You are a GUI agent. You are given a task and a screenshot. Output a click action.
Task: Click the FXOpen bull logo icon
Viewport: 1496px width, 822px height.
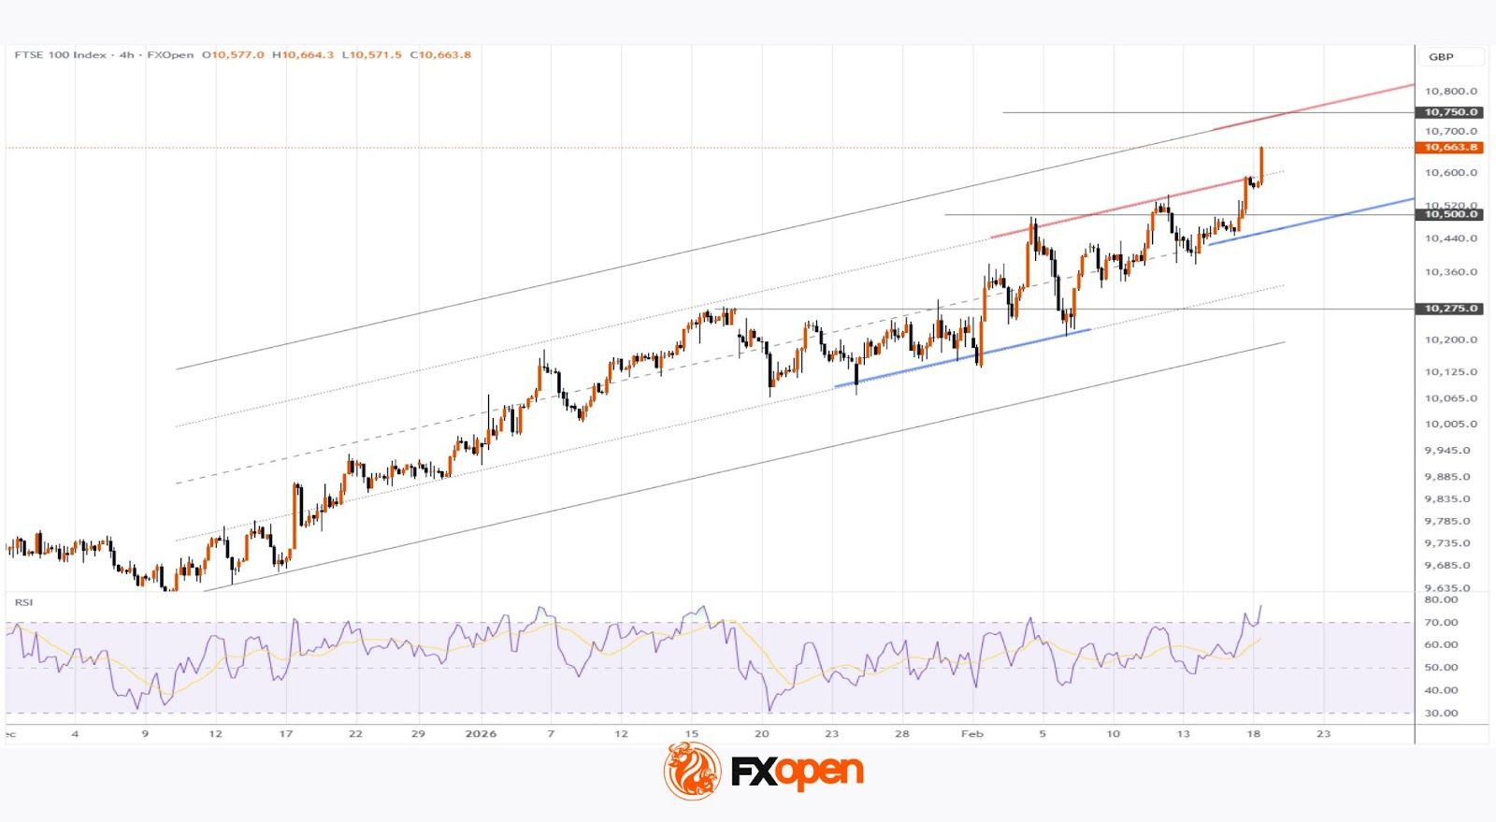tap(692, 772)
